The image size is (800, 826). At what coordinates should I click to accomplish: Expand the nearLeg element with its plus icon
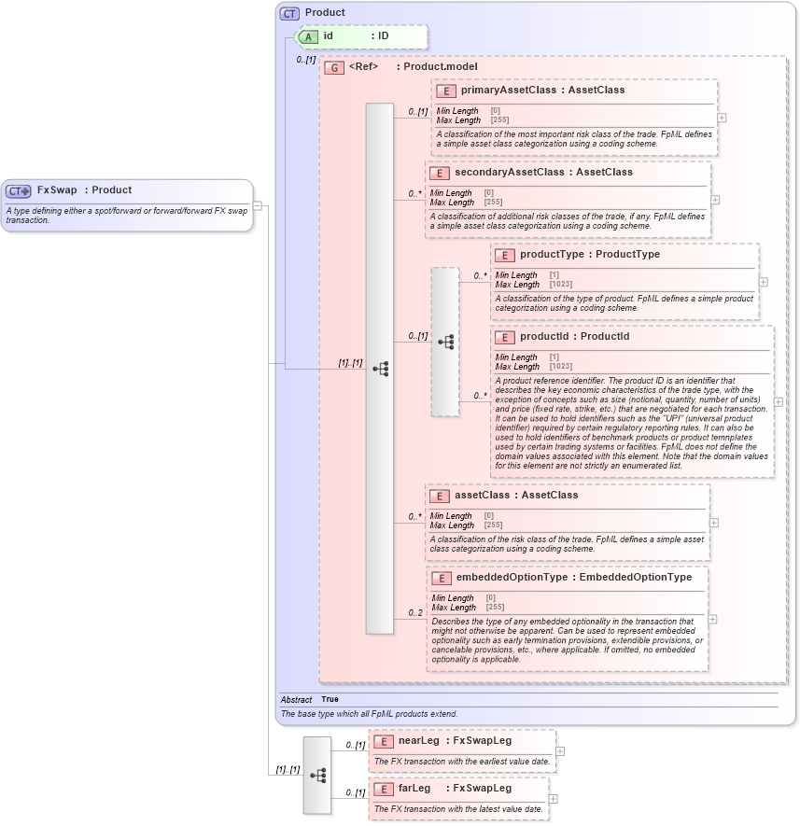(x=558, y=749)
